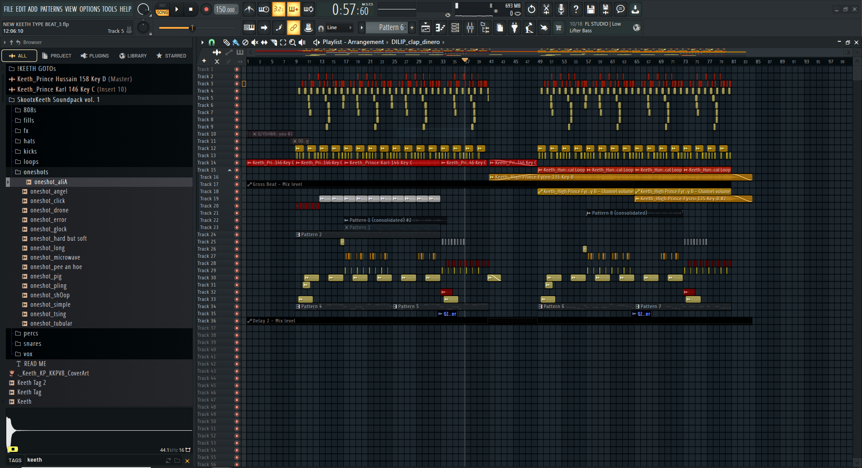862x468 pixels.
Task: Select the Slice tool in Playlist toolbar
Action: coord(273,42)
